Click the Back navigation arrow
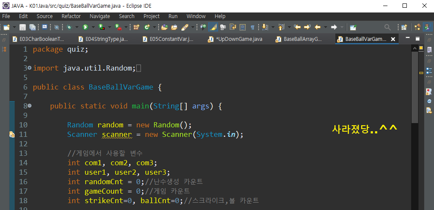Image resolution: width=434 pixels, height=210 pixels. (318, 27)
